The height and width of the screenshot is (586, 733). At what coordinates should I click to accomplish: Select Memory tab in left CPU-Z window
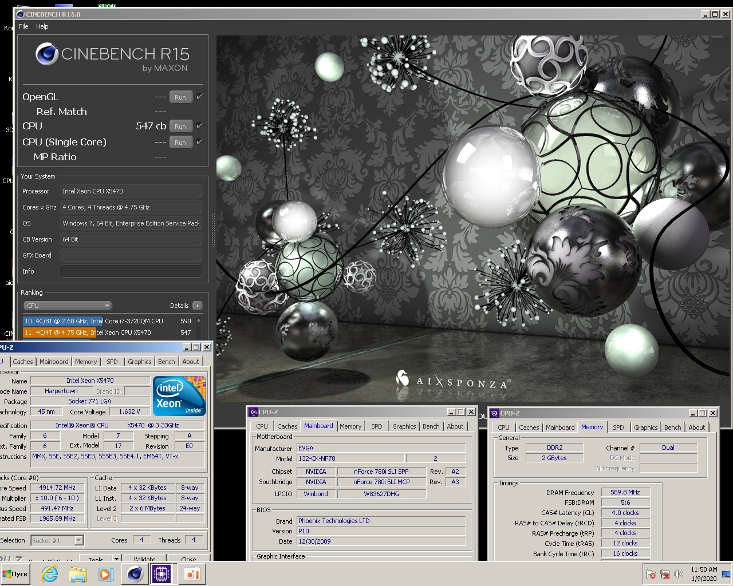(x=86, y=362)
